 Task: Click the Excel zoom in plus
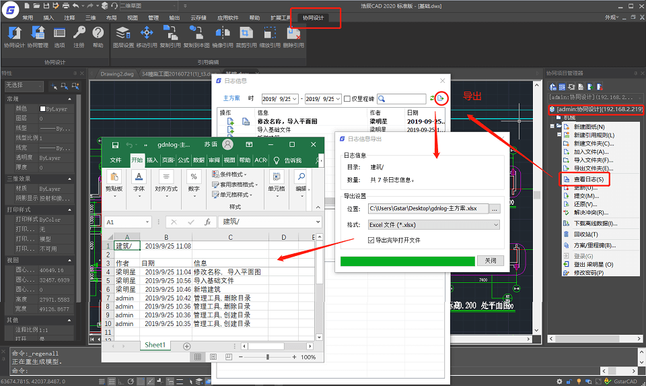point(294,357)
